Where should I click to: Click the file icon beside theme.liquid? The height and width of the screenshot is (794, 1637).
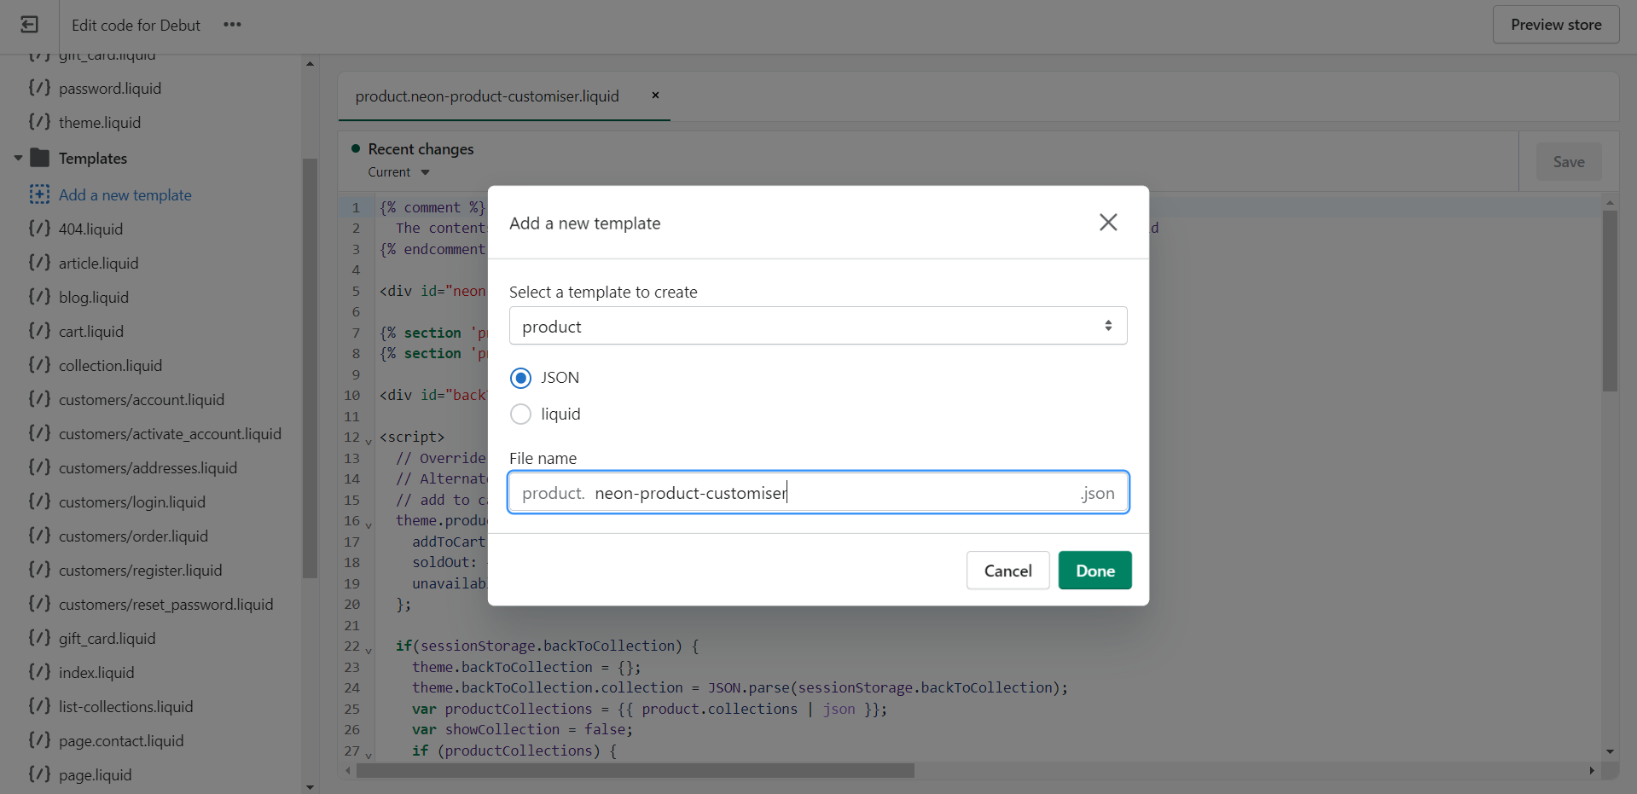[39, 122]
